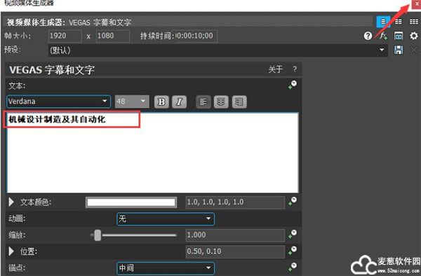The image size is (421, 276).
Task: Click the 文本颜色 animation keyframe icon
Action: point(293,202)
